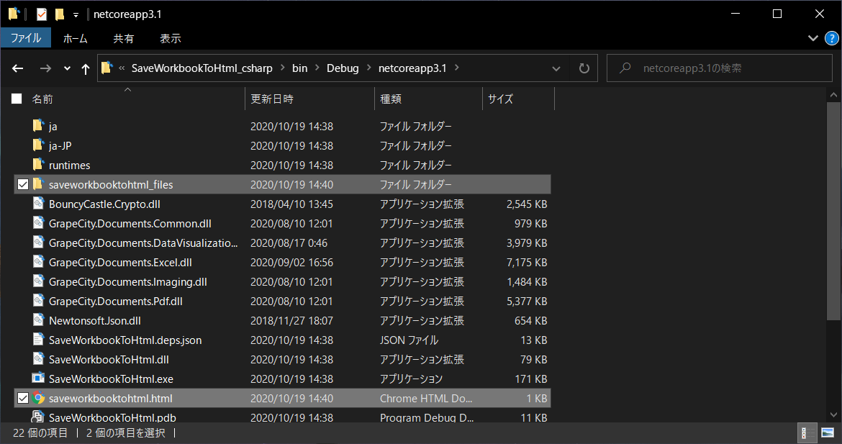
Task: Open the quick access toolbar customize dropdown
Action: click(x=76, y=15)
